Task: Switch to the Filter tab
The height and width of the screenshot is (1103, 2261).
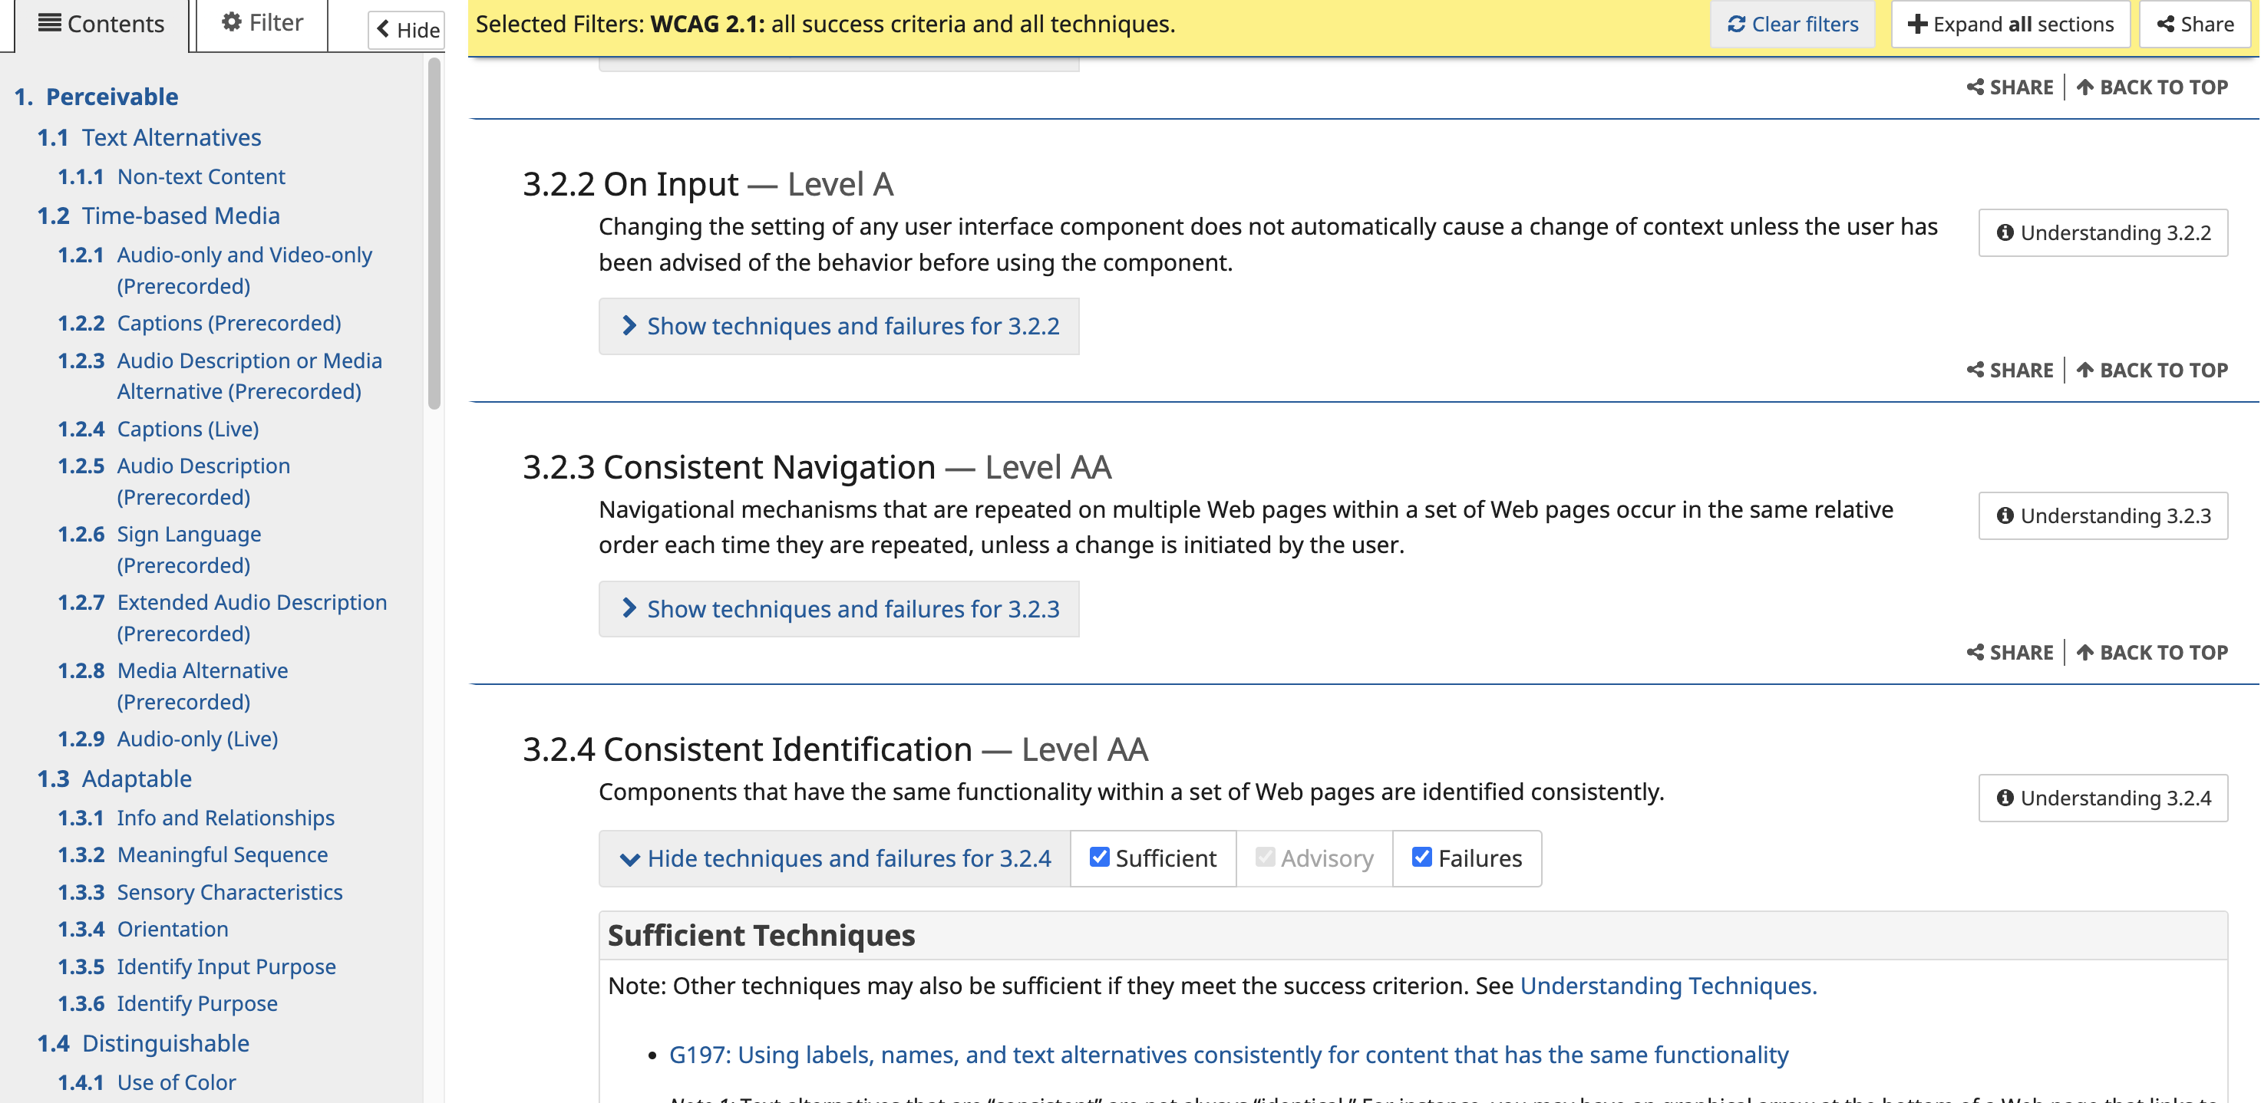Action: [262, 23]
